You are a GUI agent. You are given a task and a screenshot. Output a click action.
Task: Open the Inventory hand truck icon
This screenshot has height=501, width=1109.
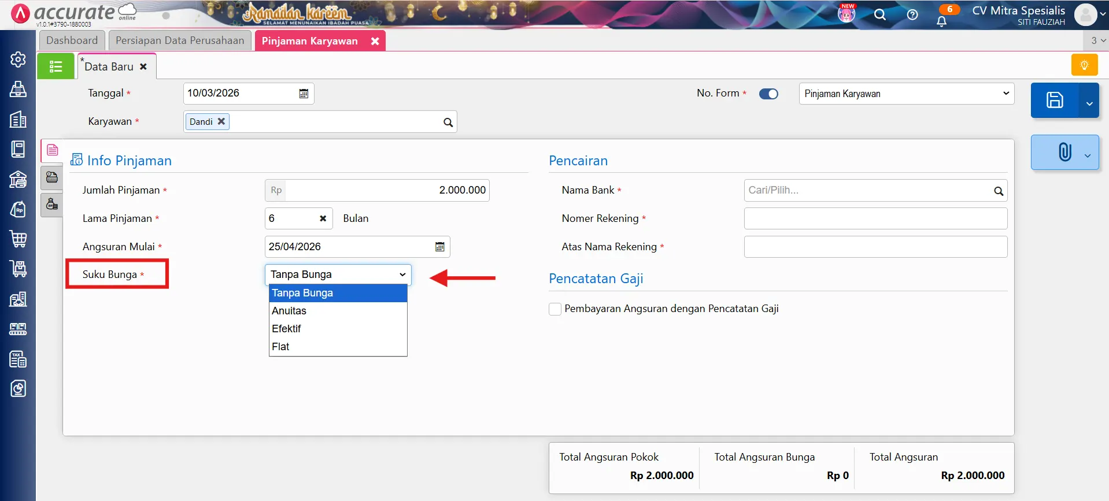tap(18, 269)
